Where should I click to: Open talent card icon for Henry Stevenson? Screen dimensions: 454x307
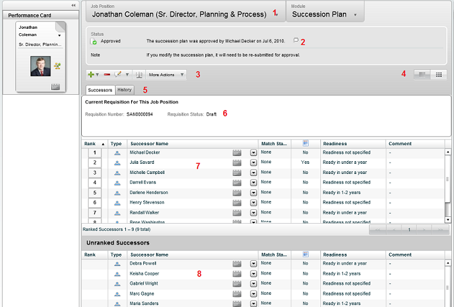pos(237,203)
